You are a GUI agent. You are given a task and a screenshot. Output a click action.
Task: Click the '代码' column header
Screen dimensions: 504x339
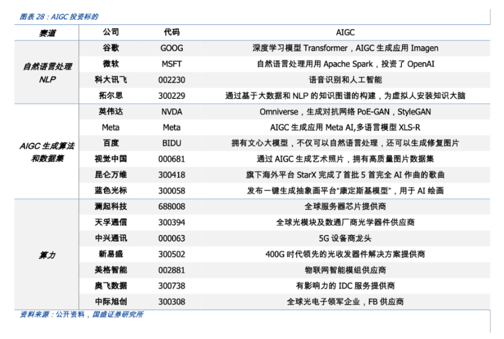172,32
